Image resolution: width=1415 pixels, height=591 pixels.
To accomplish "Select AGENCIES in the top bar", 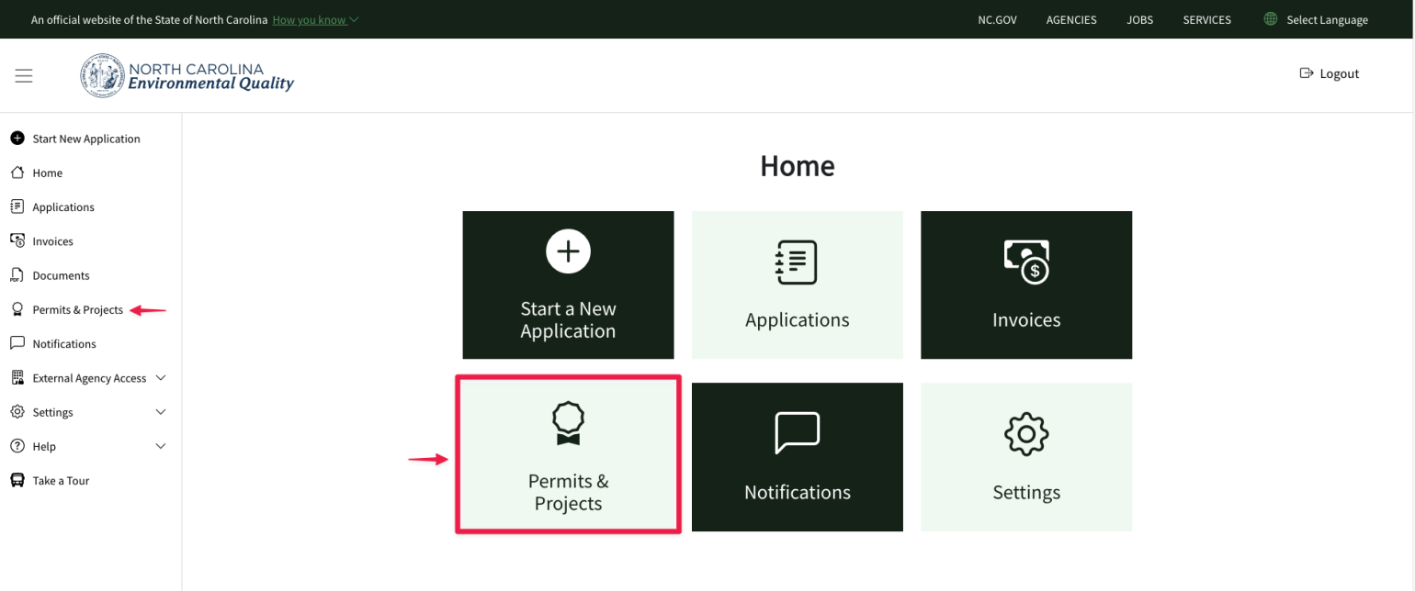I will pos(1071,19).
